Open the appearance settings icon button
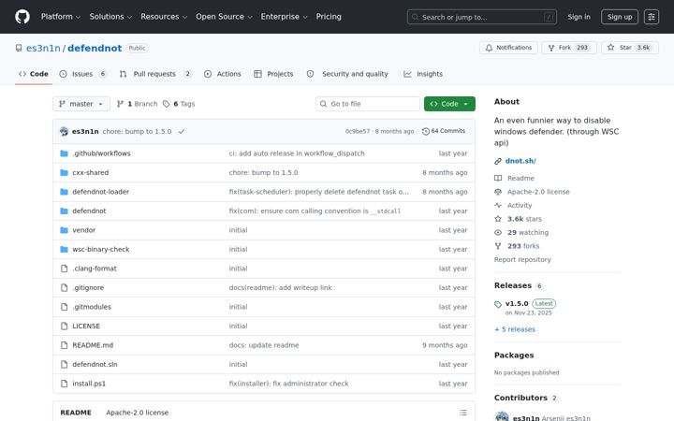Image resolution: width=674 pixels, height=421 pixels. [652, 17]
